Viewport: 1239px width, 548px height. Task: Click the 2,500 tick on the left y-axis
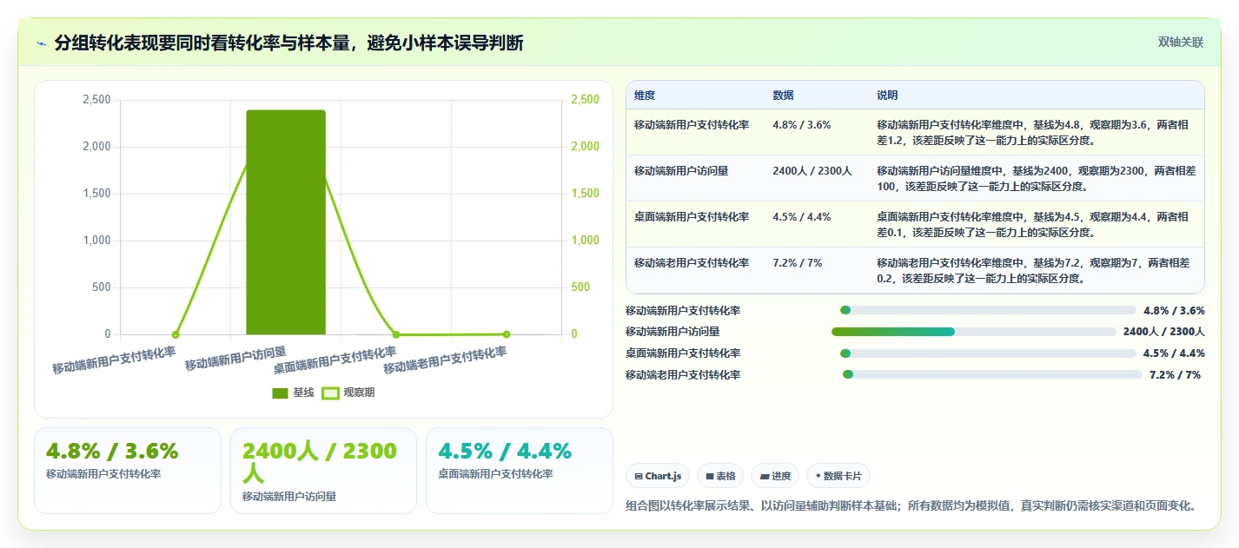coord(96,100)
